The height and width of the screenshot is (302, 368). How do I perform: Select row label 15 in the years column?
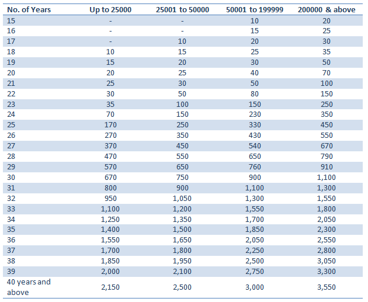[x=12, y=20]
